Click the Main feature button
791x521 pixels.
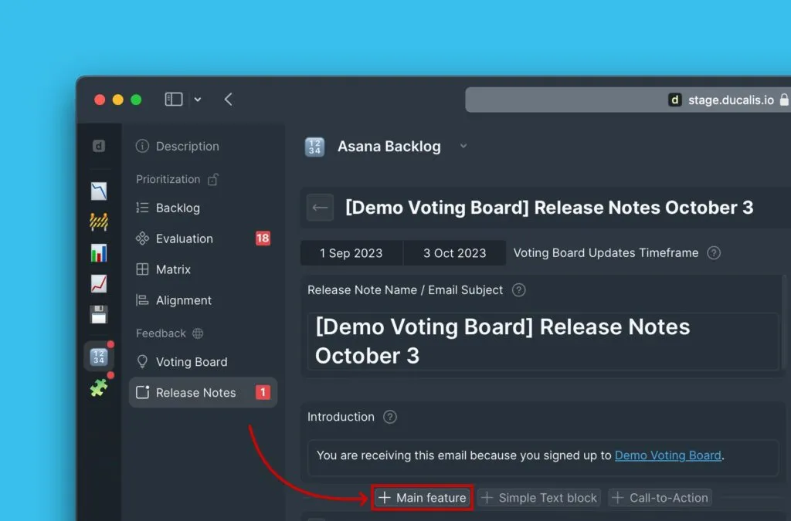[422, 497]
